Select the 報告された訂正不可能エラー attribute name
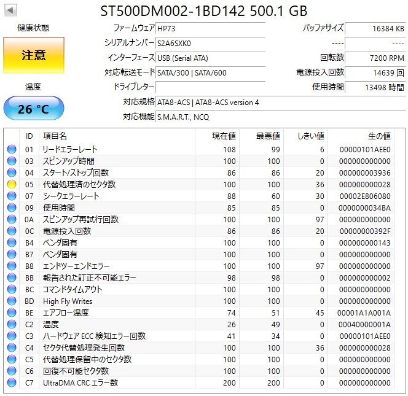This screenshot has width=408, height=396. [x=90, y=278]
